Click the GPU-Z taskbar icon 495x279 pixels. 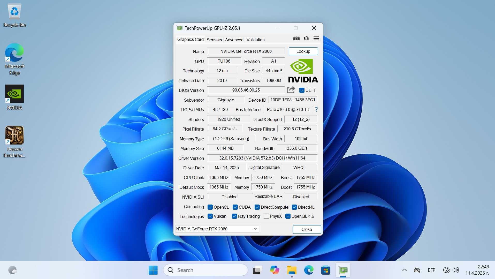[343, 270]
